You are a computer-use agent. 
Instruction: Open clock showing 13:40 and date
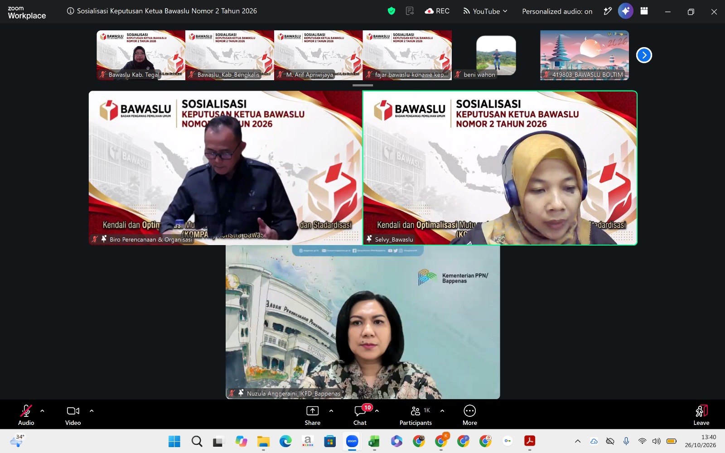[x=701, y=441]
